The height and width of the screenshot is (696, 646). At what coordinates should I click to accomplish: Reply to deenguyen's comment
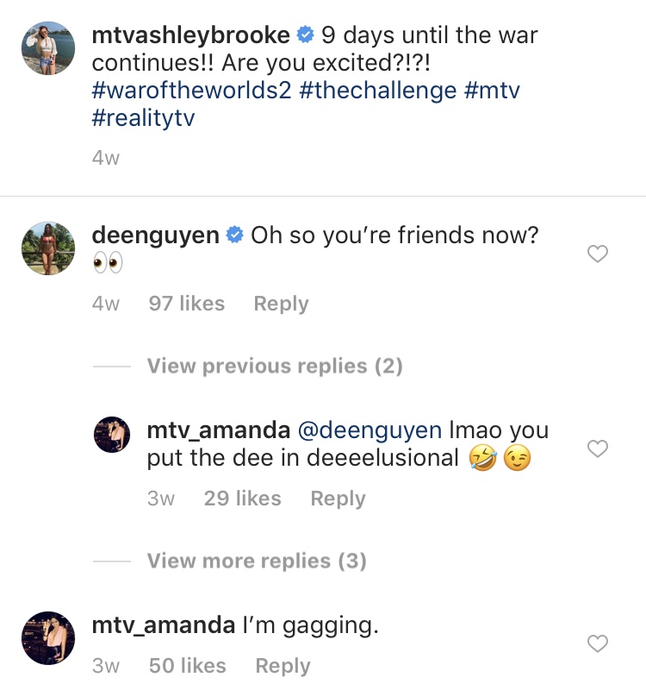tap(281, 304)
